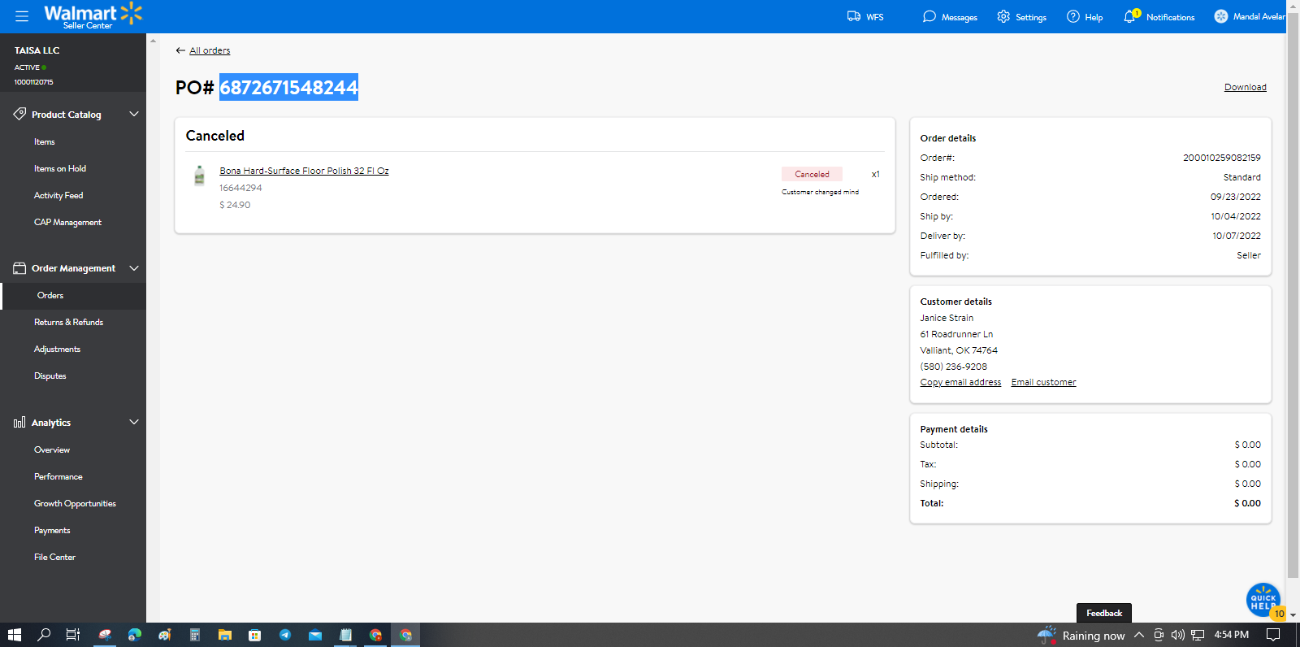This screenshot has width=1300, height=647.
Task: Open Payments page
Action: (x=52, y=530)
